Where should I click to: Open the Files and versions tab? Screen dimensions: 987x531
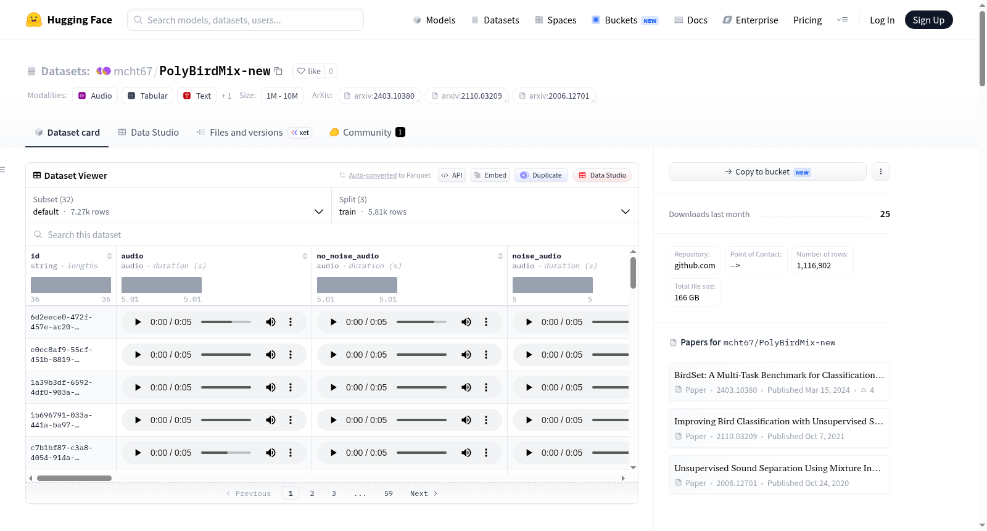[254, 132]
